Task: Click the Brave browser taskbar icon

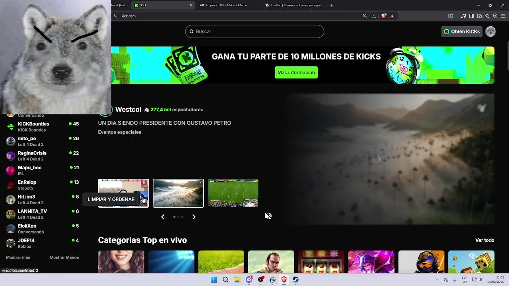Action: [284, 280]
